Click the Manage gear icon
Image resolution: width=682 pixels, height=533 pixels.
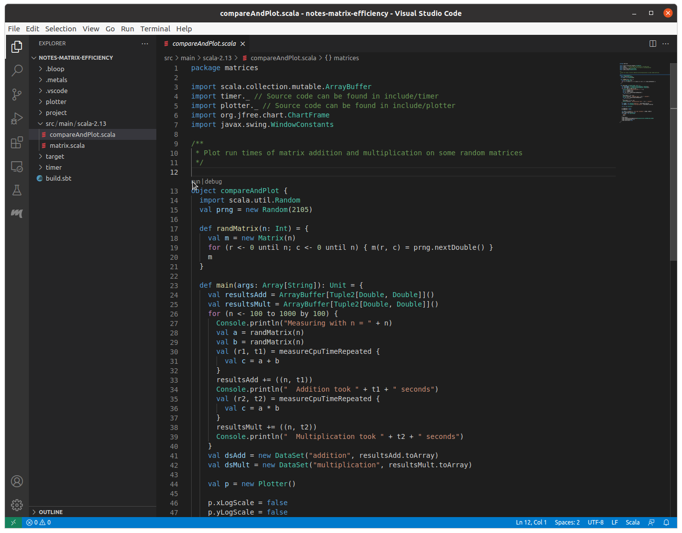click(17, 505)
